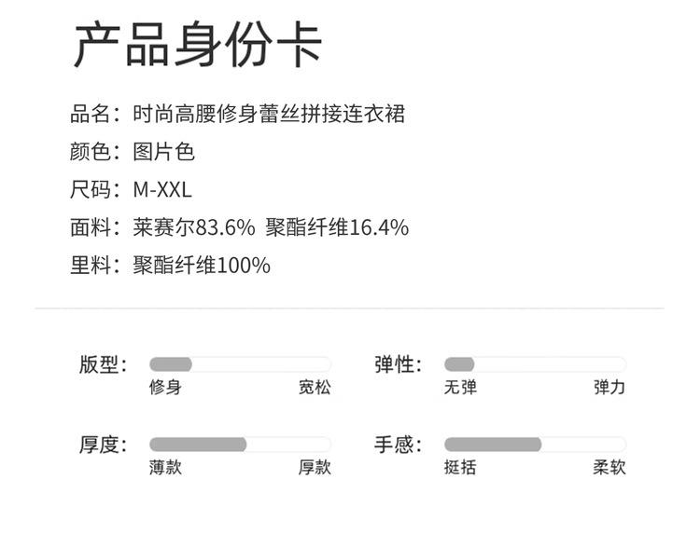Select the 无弹 label under 弹性
The width and height of the screenshot is (700, 534).
pos(460,387)
